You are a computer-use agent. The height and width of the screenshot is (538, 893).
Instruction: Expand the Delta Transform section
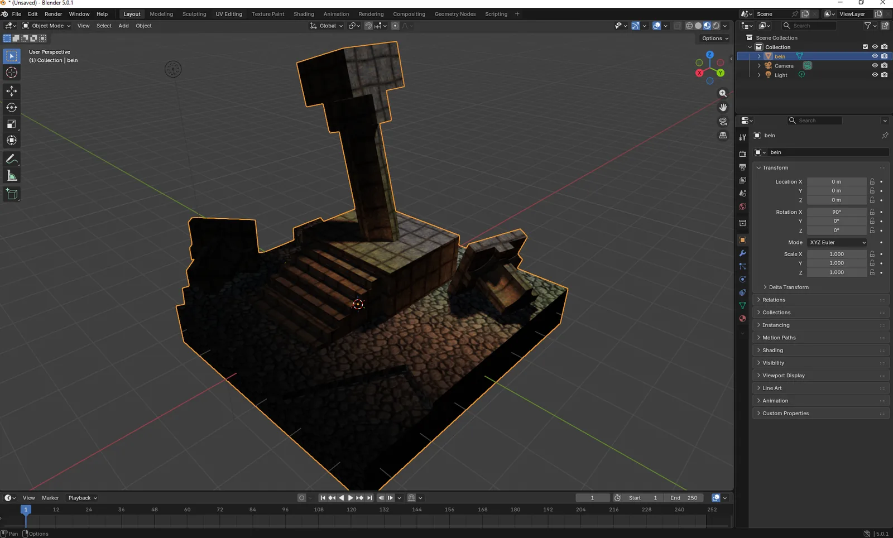pyautogui.click(x=788, y=287)
